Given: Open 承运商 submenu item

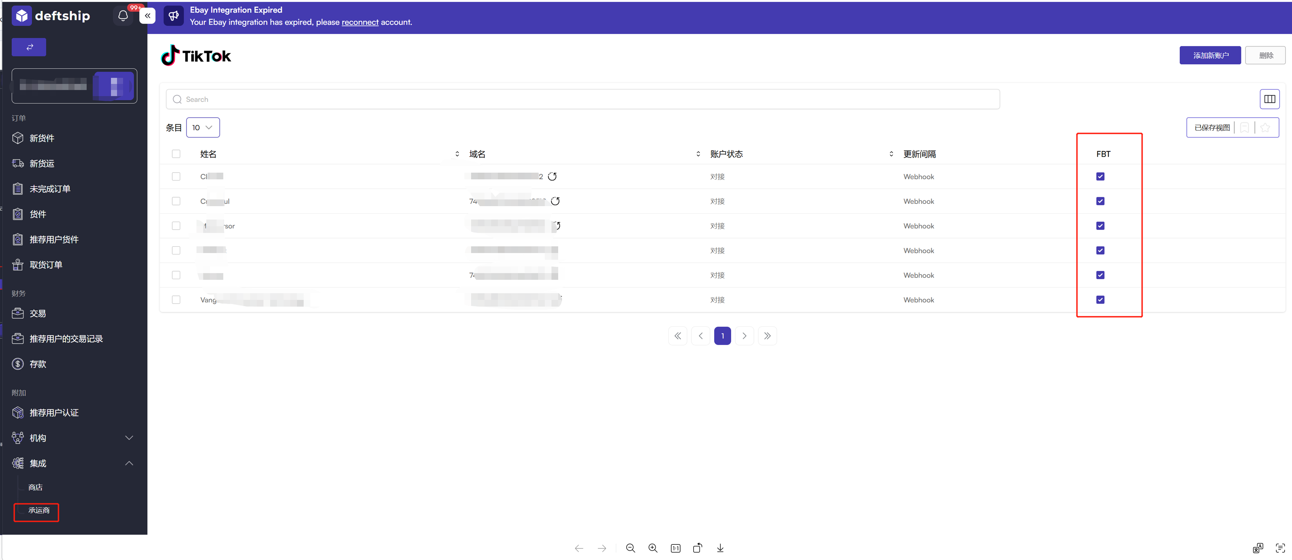Looking at the screenshot, I should [39, 511].
